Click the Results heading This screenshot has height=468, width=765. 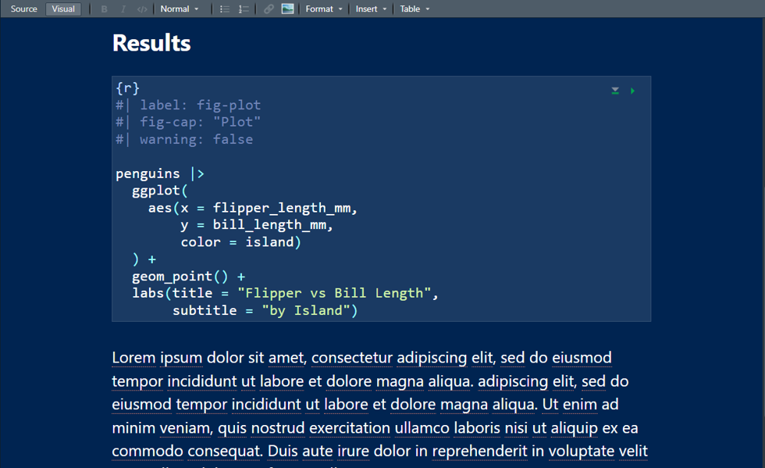[151, 43]
